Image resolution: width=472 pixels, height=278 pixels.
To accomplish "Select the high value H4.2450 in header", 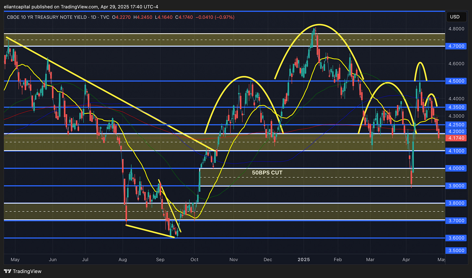I will (x=142, y=17).
